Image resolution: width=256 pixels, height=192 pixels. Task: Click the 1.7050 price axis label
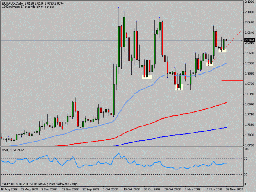(249, 135)
